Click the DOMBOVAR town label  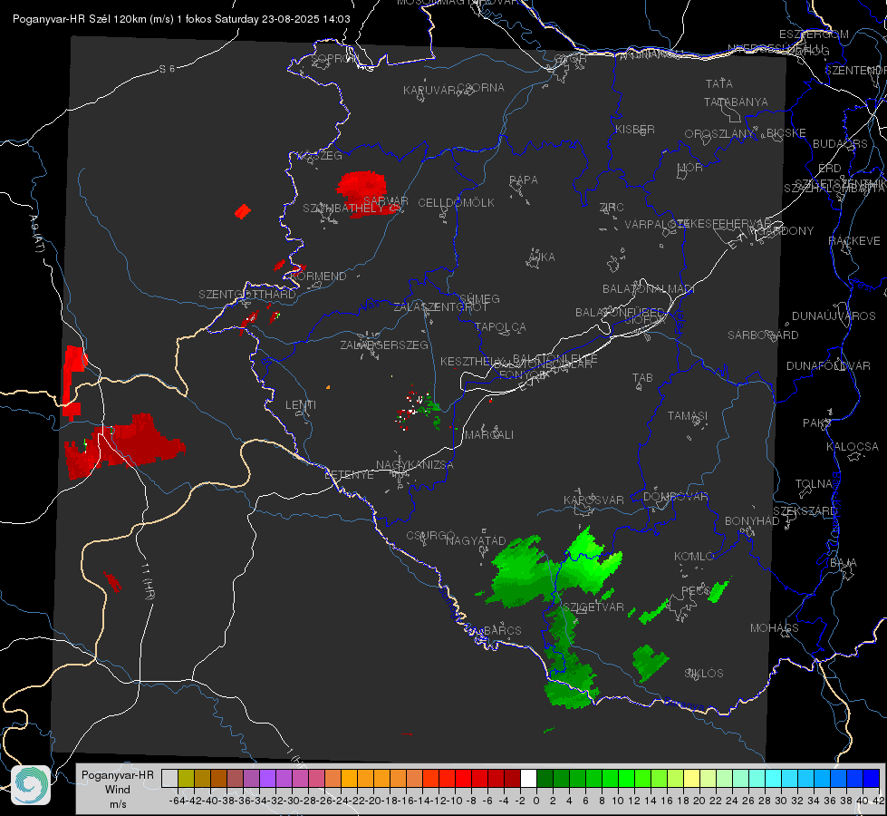click(x=675, y=497)
